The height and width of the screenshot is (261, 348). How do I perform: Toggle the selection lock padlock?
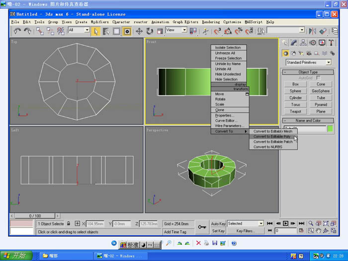tap(69, 224)
